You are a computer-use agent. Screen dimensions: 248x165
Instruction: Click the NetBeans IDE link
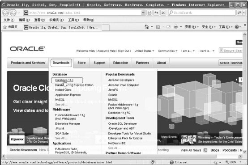(117, 143)
